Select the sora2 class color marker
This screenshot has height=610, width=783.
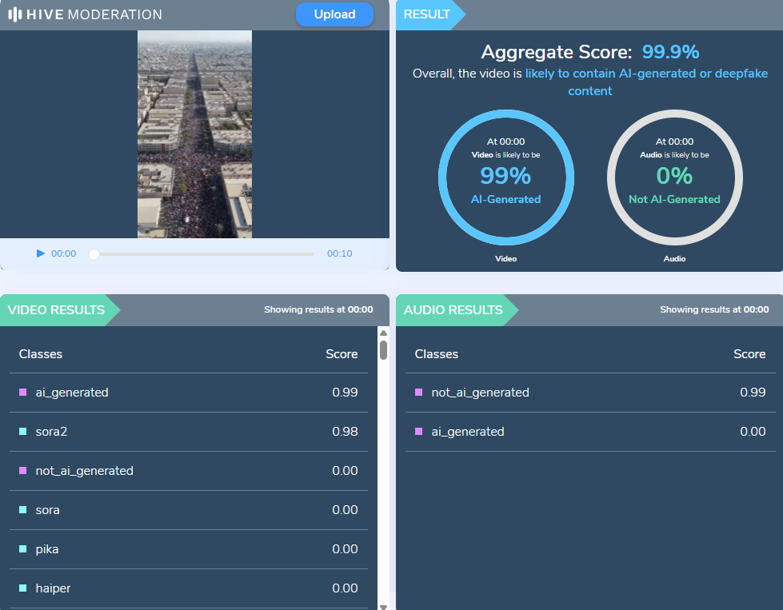coord(23,432)
